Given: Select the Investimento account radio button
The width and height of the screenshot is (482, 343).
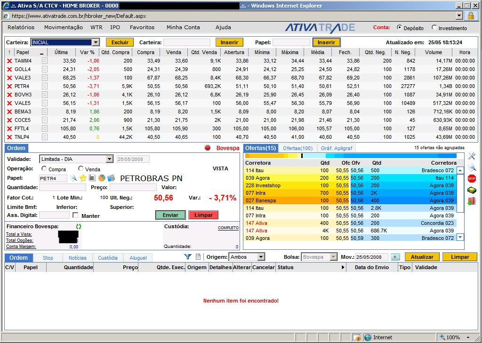Looking at the screenshot, I should click(x=434, y=27).
